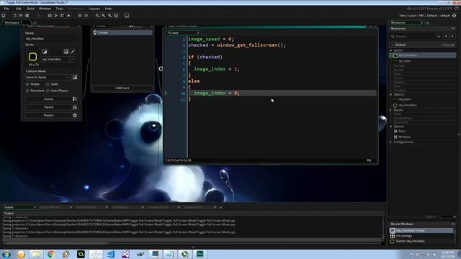Collapse the Recent Windows panel
The width and height of the screenshot is (461, 259).
pyautogui.click(x=453, y=224)
